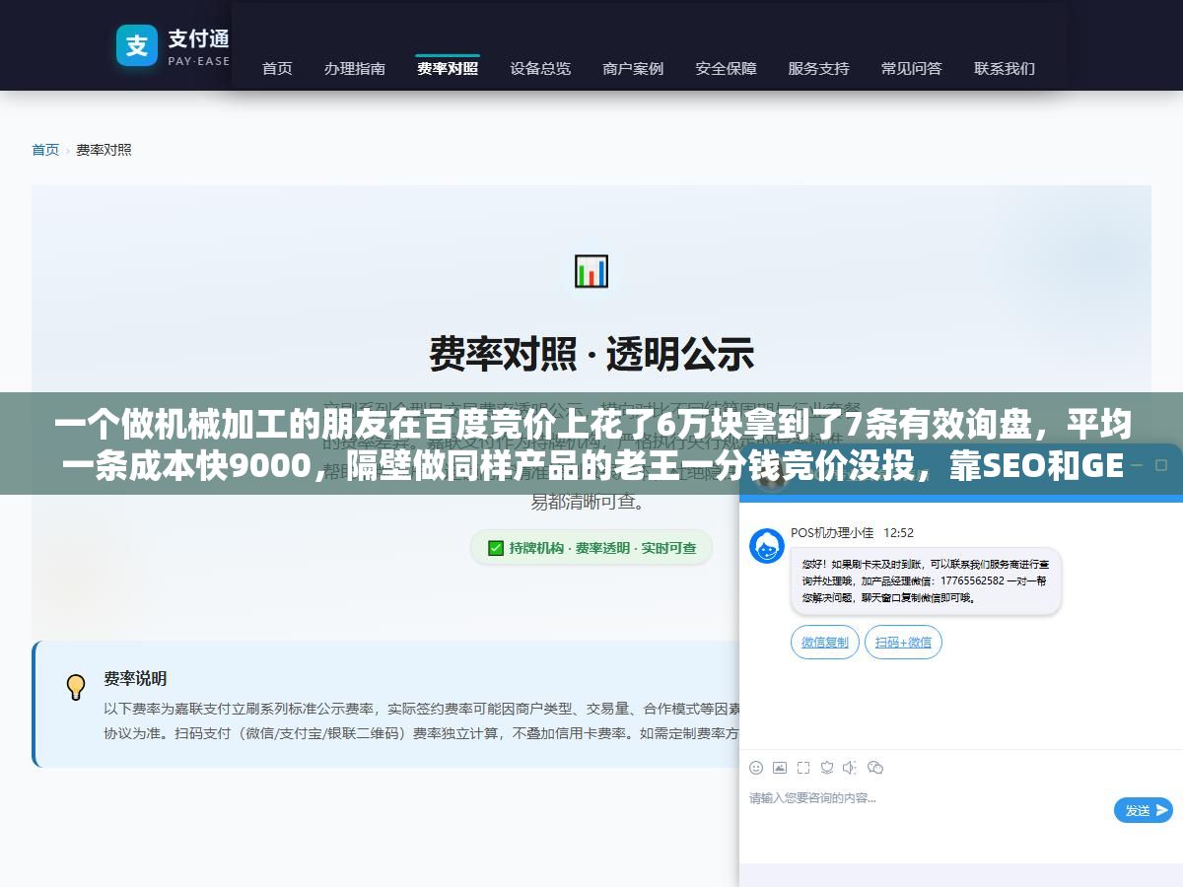
Task: Open 安全保障 navigation item
Action: [727, 69]
